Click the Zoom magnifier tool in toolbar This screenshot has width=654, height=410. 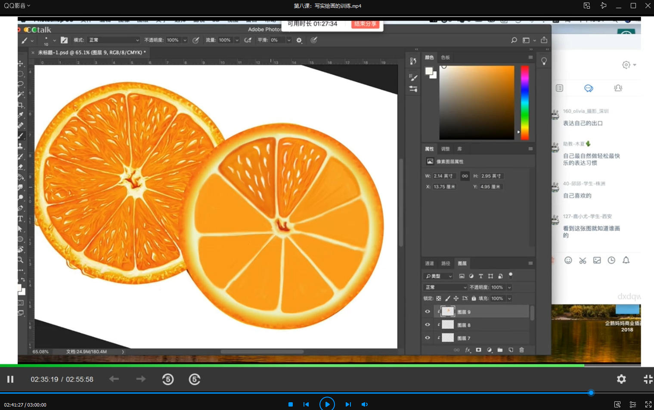(x=20, y=260)
